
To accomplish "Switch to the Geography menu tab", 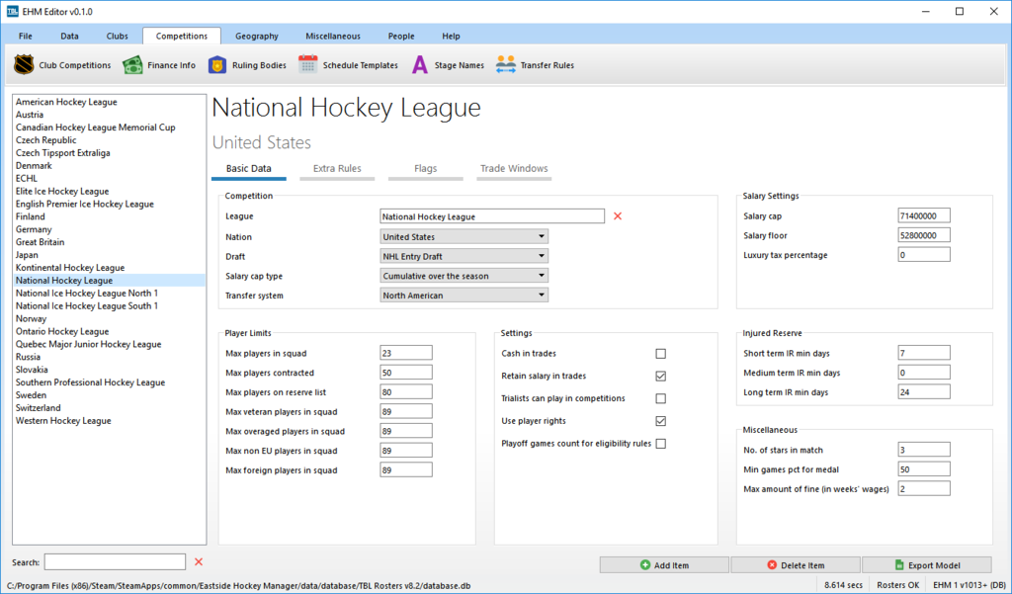I will click(257, 37).
